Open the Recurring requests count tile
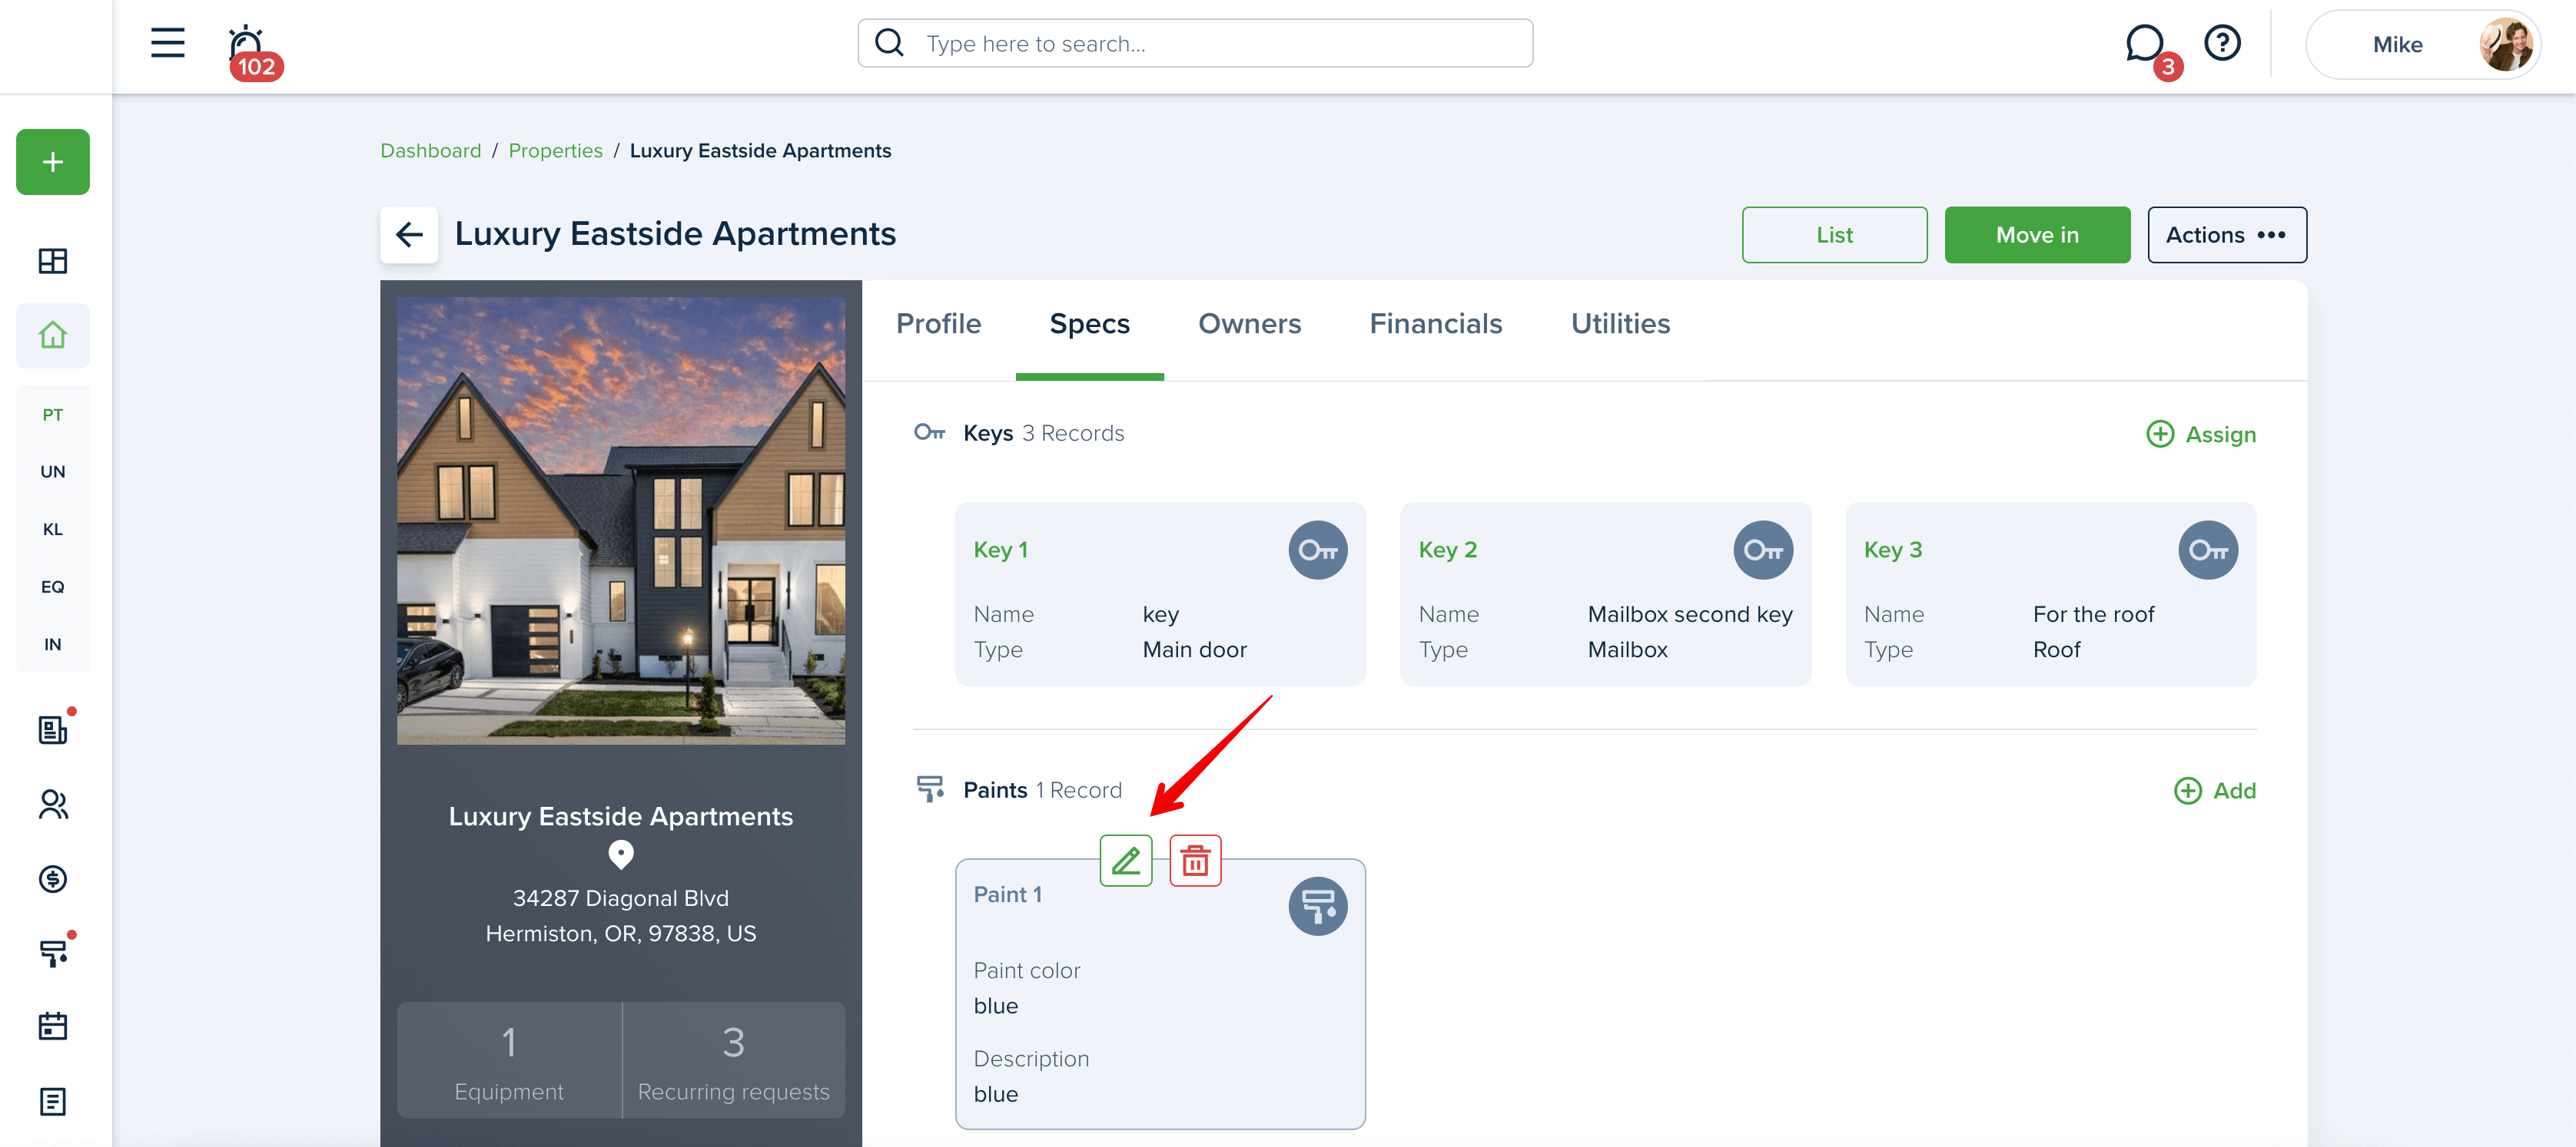Image resolution: width=2576 pixels, height=1147 pixels. 733,1061
